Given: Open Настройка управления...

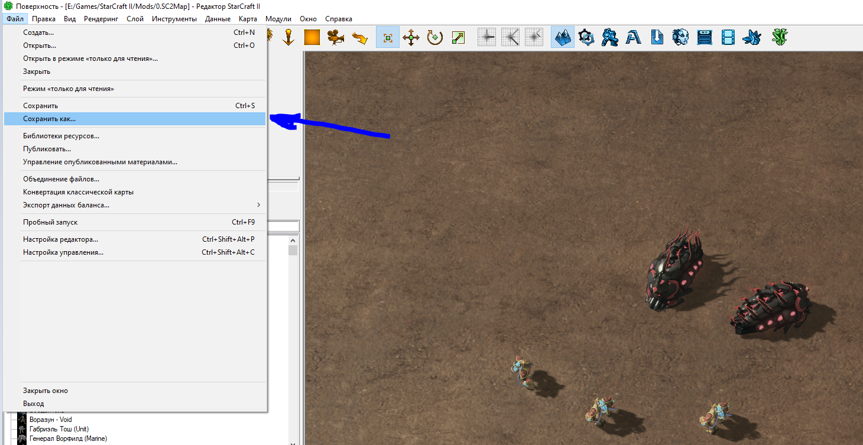Looking at the screenshot, I should click(135, 252).
